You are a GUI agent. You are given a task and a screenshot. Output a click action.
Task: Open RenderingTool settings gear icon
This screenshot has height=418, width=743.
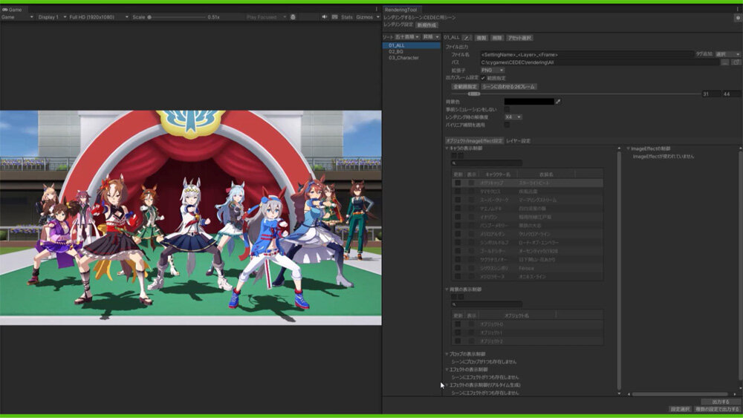pos(737,17)
